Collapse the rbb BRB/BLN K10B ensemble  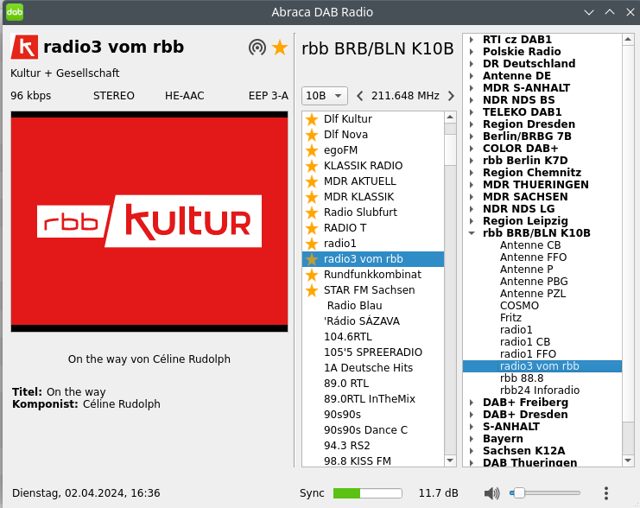472,233
